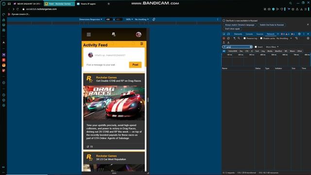Click the rotate screen icon in device toolbar
311x175 pixels.
154,19
